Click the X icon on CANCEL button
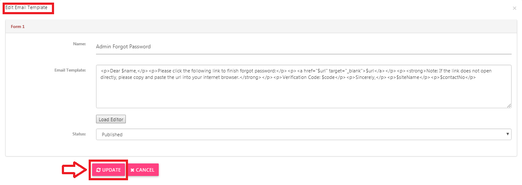This screenshot has height=185, width=522. 132,170
